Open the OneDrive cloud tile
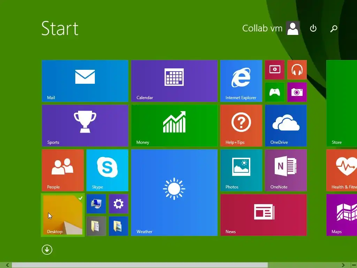 (x=286, y=125)
